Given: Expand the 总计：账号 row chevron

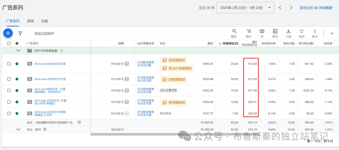Looking at the screenshot, I should tap(19, 130).
